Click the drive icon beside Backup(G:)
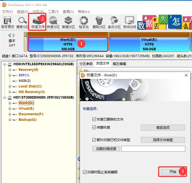 15,120
